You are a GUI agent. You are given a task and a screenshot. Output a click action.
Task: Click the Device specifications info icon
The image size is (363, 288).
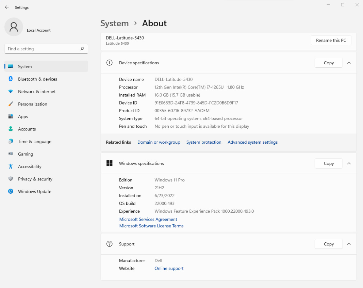click(x=109, y=63)
